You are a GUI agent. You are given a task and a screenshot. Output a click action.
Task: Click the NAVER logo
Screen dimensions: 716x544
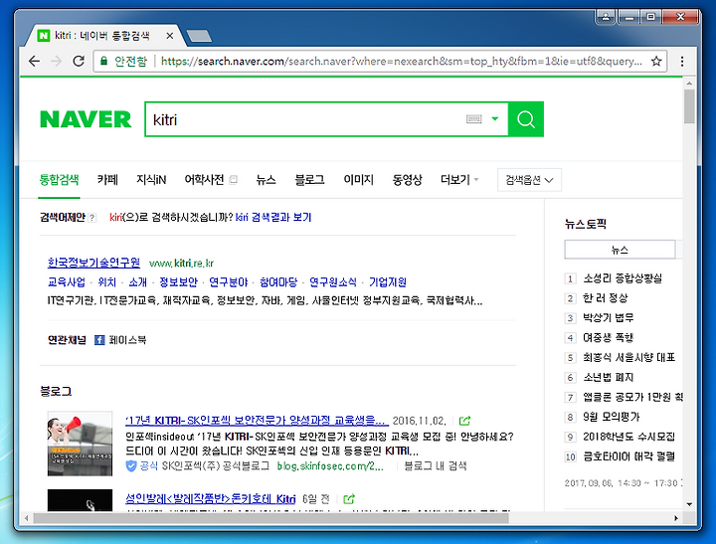pos(86,119)
